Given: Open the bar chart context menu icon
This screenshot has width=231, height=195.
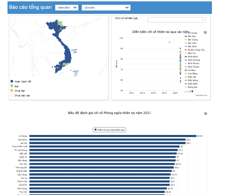Looking at the screenshot, I should [205, 114].
